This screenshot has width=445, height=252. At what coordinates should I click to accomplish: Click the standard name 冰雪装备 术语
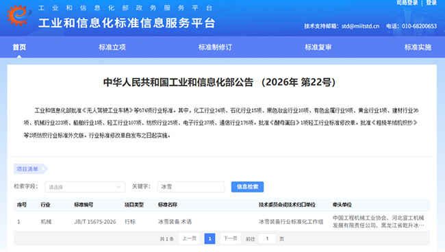click(175, 222)
